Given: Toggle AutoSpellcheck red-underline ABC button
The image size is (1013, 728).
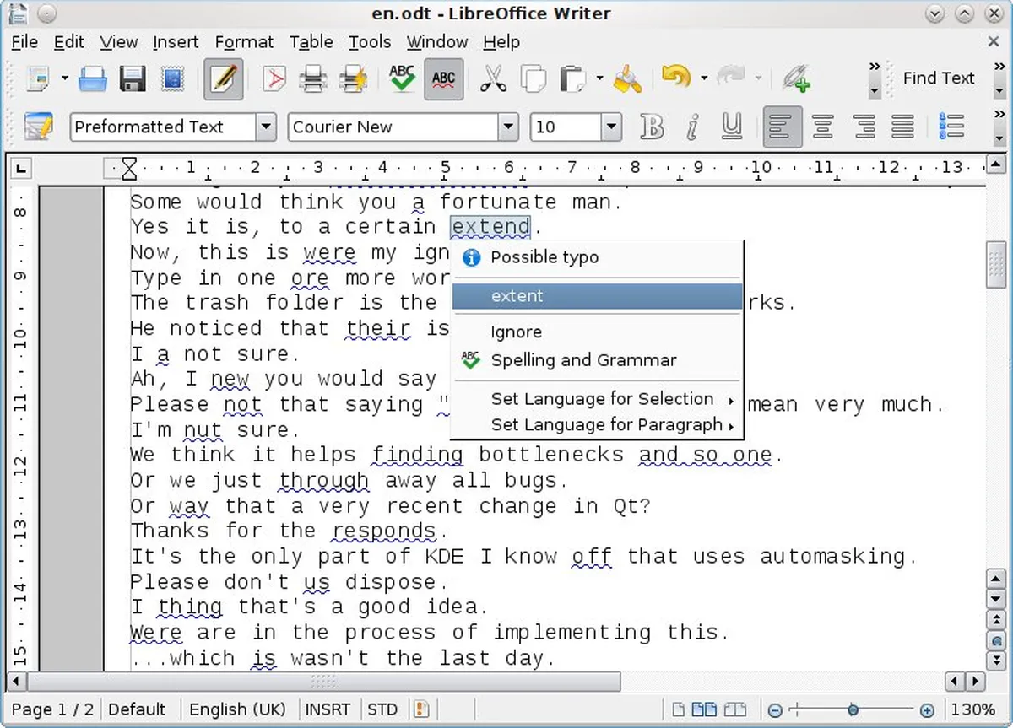Looking at the screenshot, I should [x=443, y=79].
